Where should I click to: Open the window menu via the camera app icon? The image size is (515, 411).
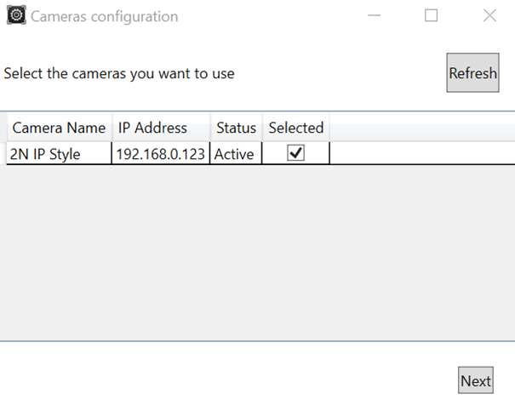15,16
